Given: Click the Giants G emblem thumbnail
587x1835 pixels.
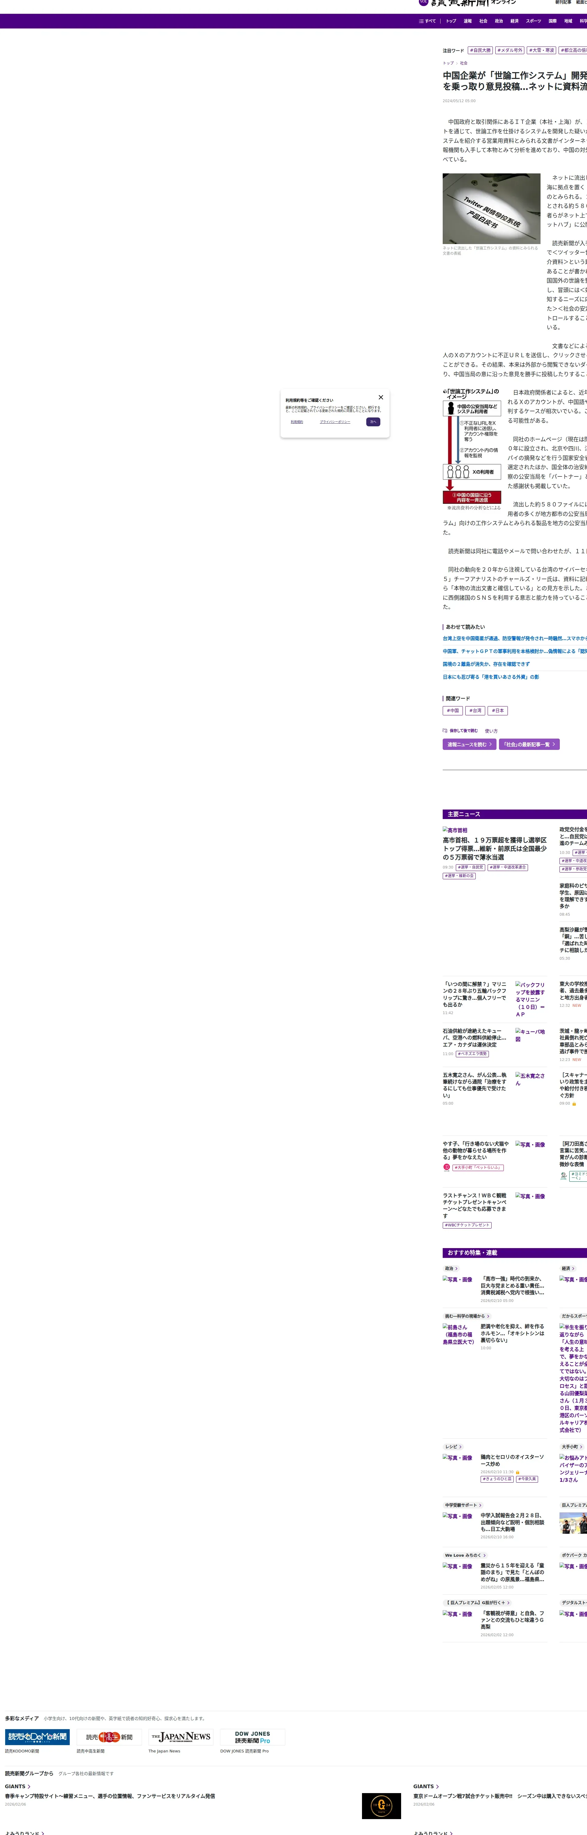Looking at the screenshot, I should [381, 1806].
